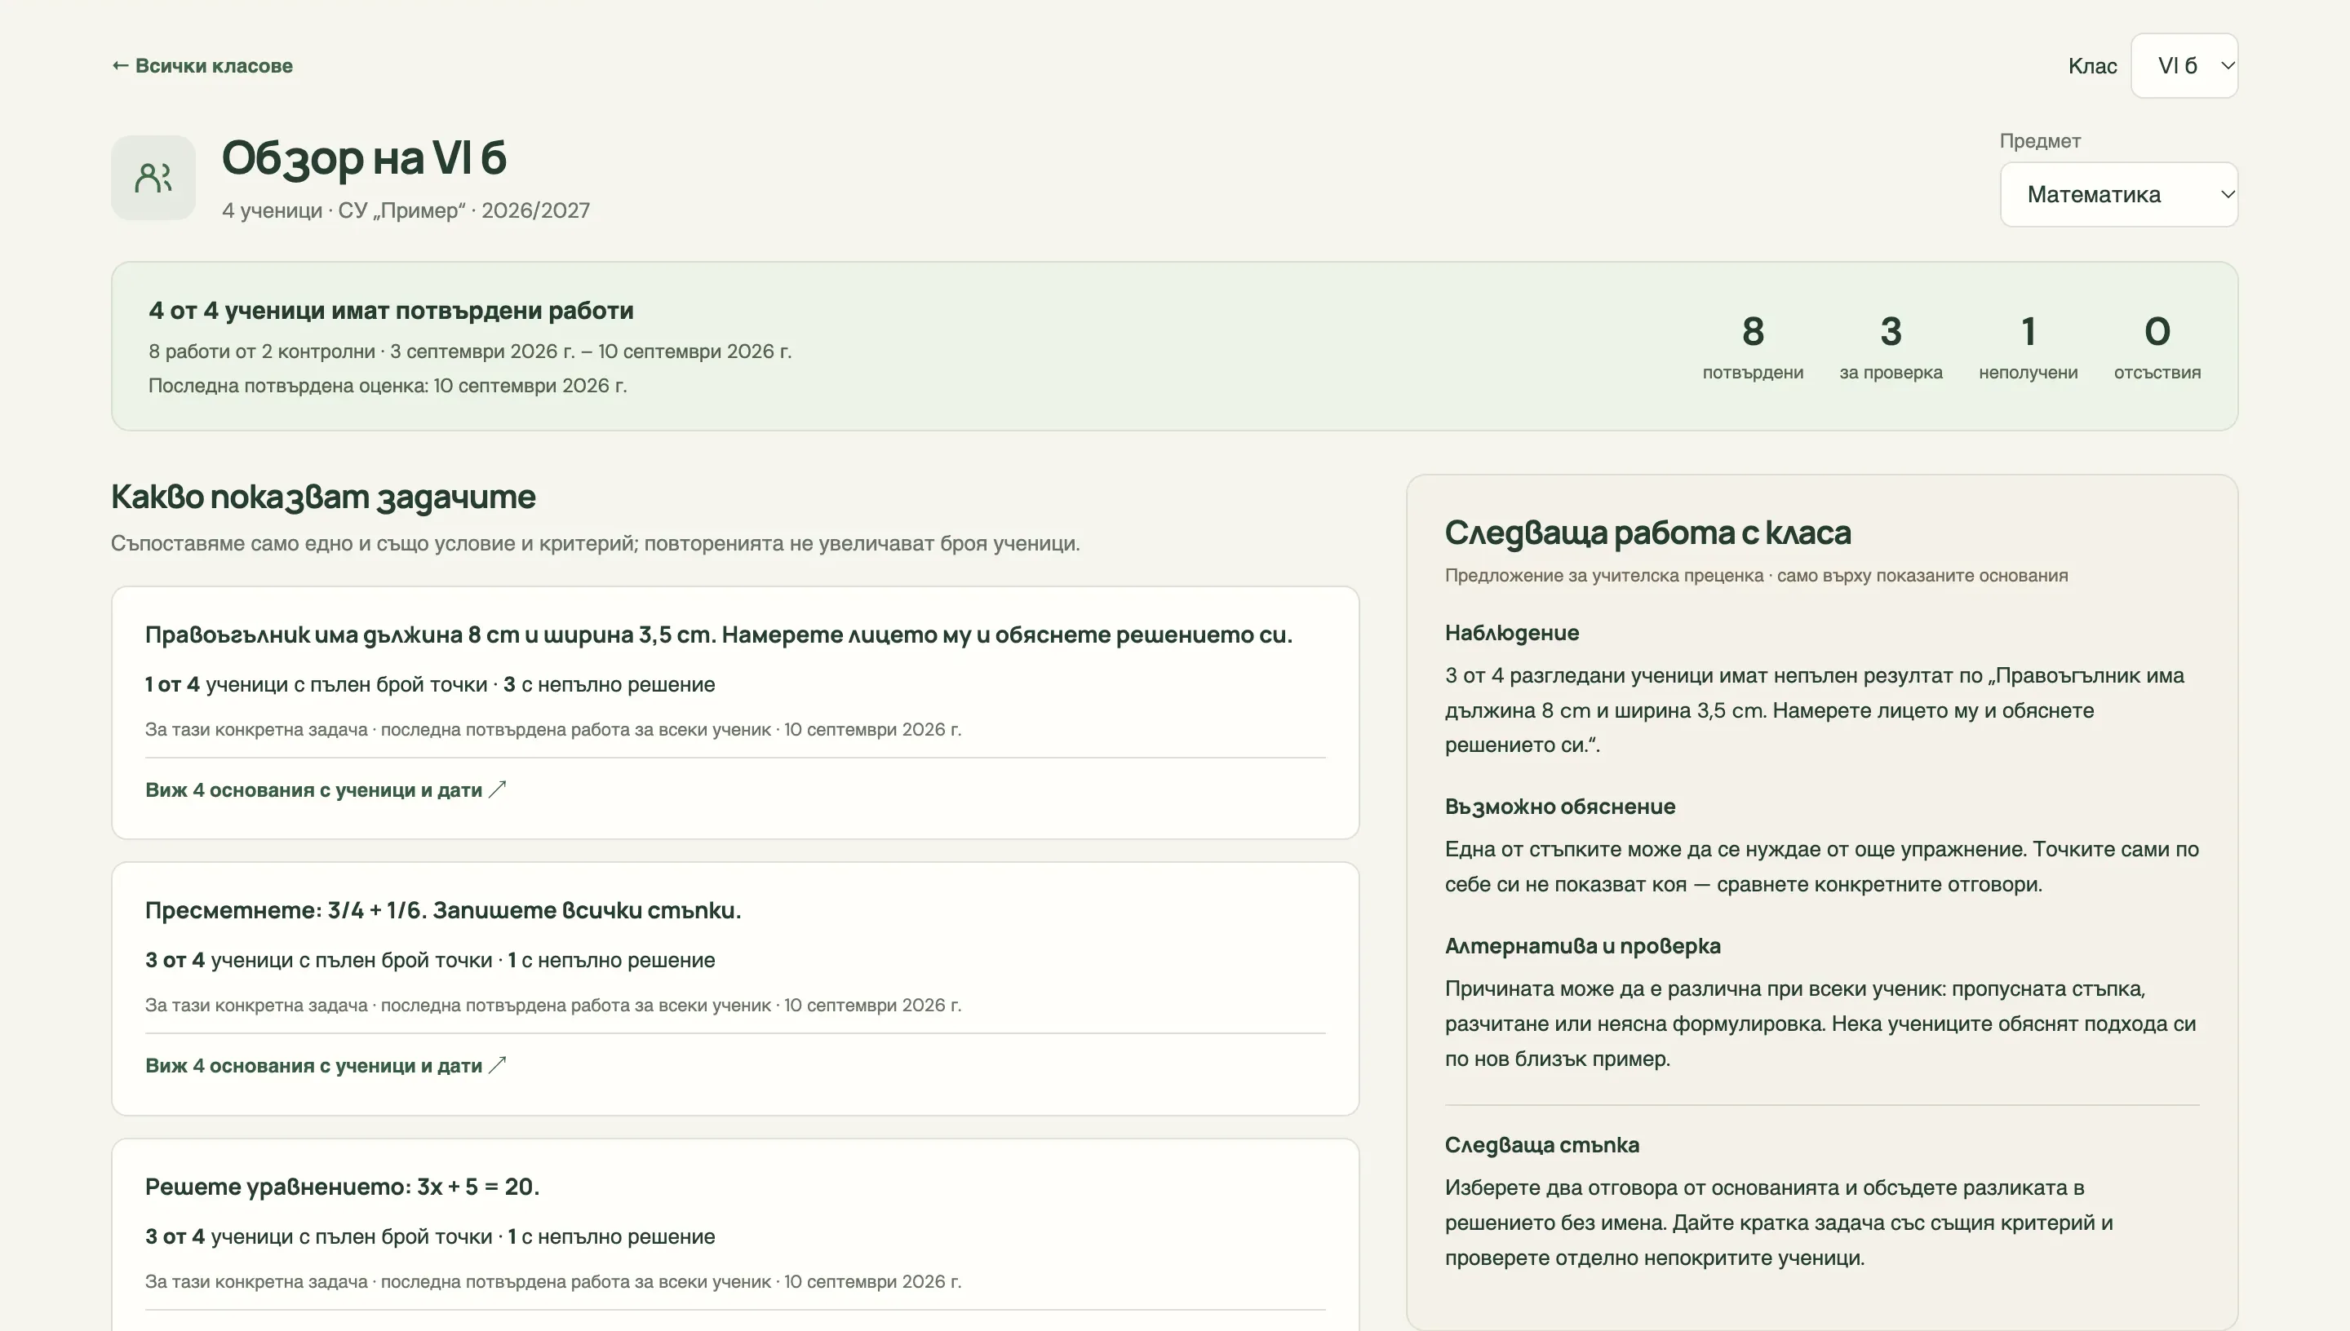
Task: Click the 'Предмет' label above the dropdown
Action: pyautogui.click(x=2040, y=141)
